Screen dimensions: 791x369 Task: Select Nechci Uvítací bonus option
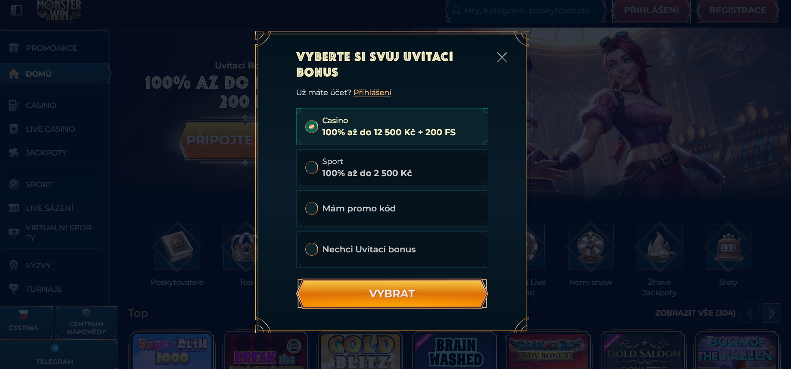pyautogui.click(x=392, y=249)
